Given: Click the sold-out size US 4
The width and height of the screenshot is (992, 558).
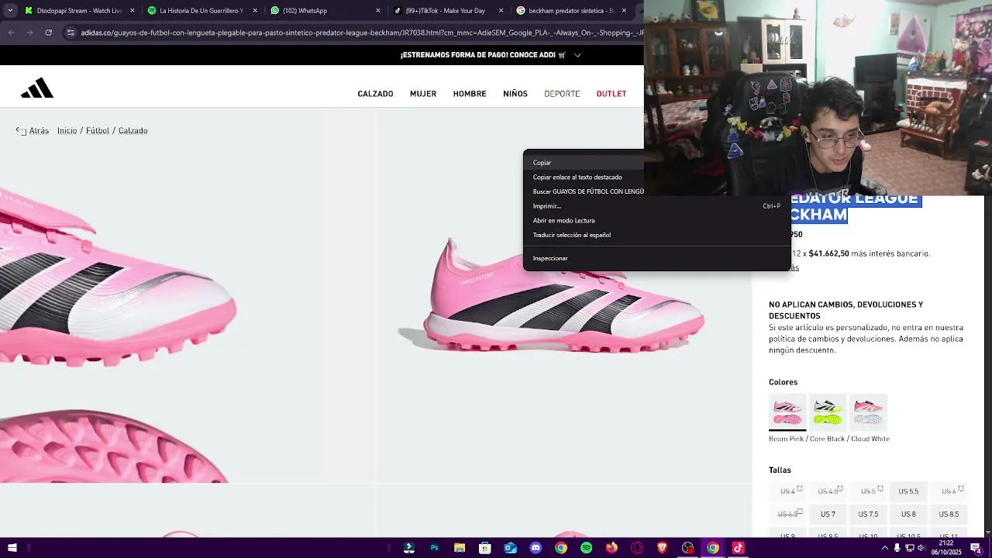Looking at the screenshot, I should click(787, 491).
